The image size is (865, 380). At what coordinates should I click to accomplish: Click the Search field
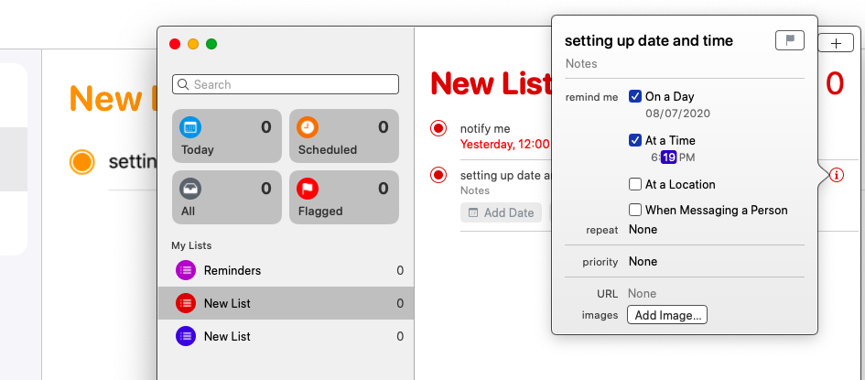click(x=286, y=84)
